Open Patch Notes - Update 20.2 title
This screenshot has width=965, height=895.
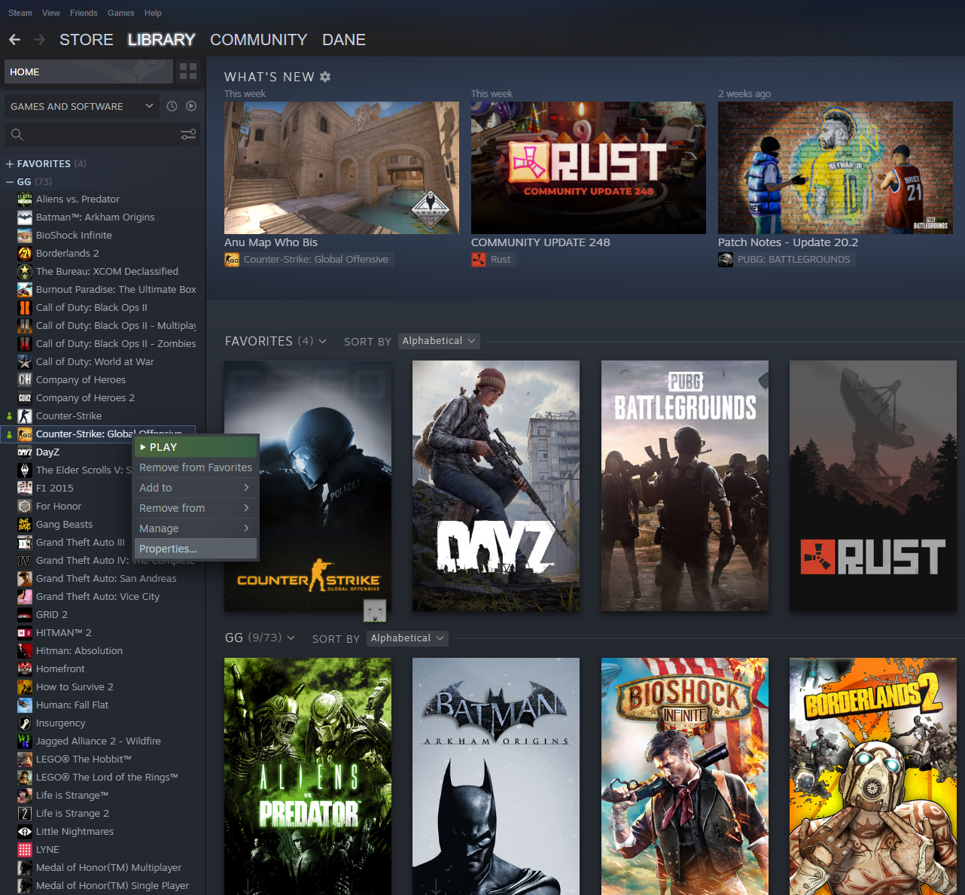788,242
